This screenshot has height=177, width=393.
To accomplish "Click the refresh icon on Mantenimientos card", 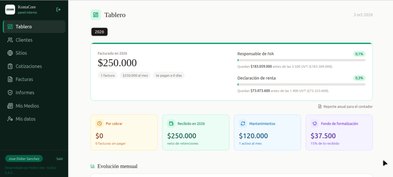I will (243, 124).
